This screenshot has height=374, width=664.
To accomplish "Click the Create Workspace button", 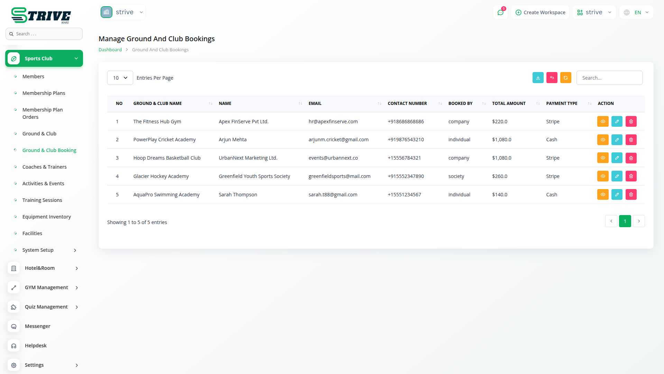I will pos(540,12).
